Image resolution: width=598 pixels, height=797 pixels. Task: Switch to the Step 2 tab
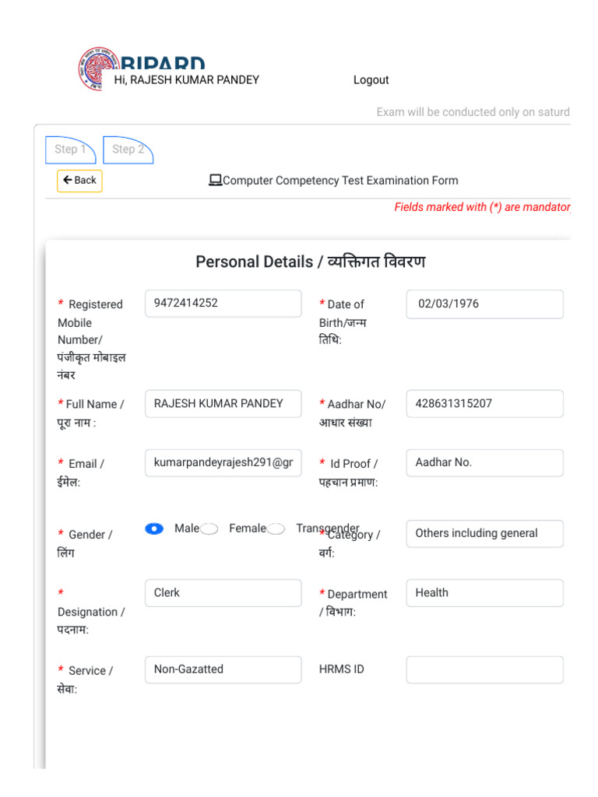coord(128,149)
